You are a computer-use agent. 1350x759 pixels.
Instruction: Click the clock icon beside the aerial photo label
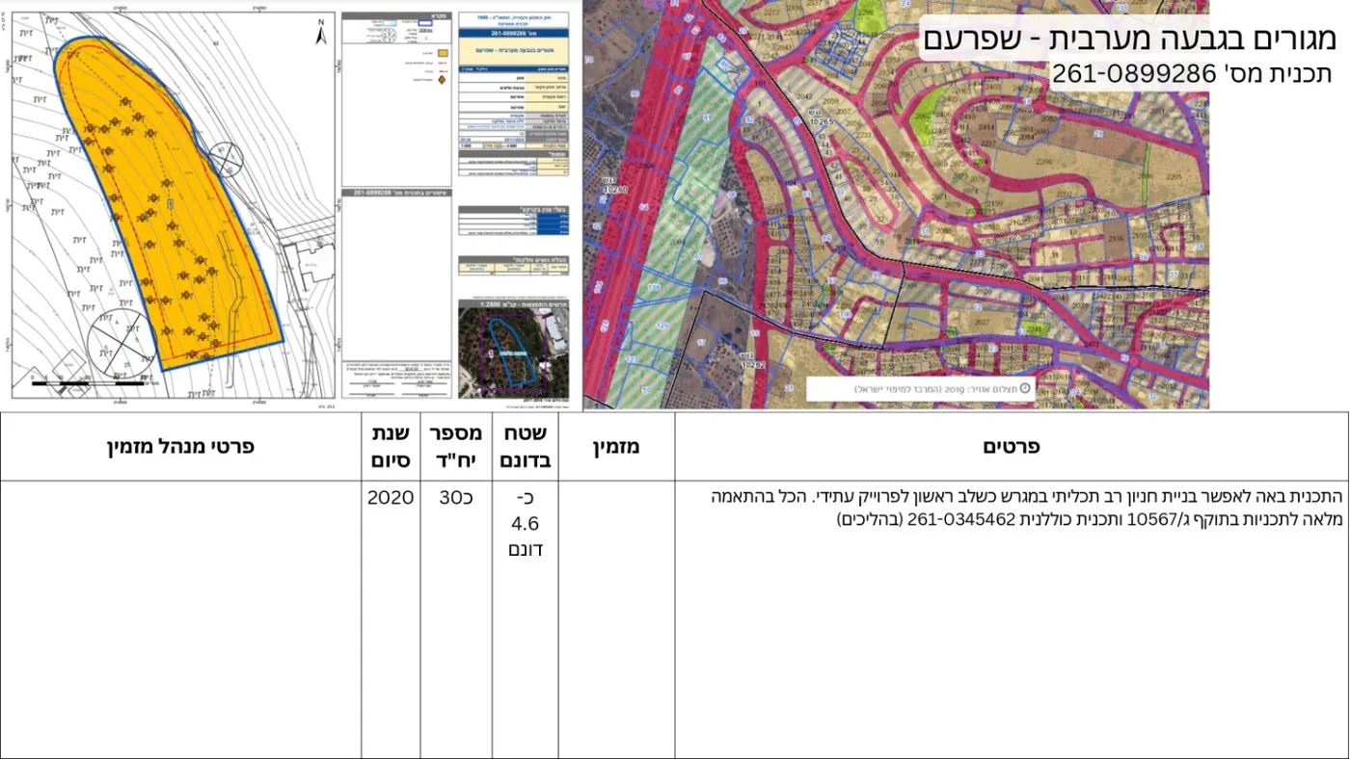coord(1024,388)
